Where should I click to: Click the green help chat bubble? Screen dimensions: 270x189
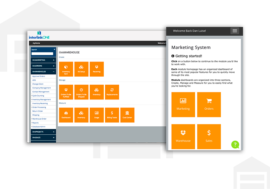tap(235, 145)
